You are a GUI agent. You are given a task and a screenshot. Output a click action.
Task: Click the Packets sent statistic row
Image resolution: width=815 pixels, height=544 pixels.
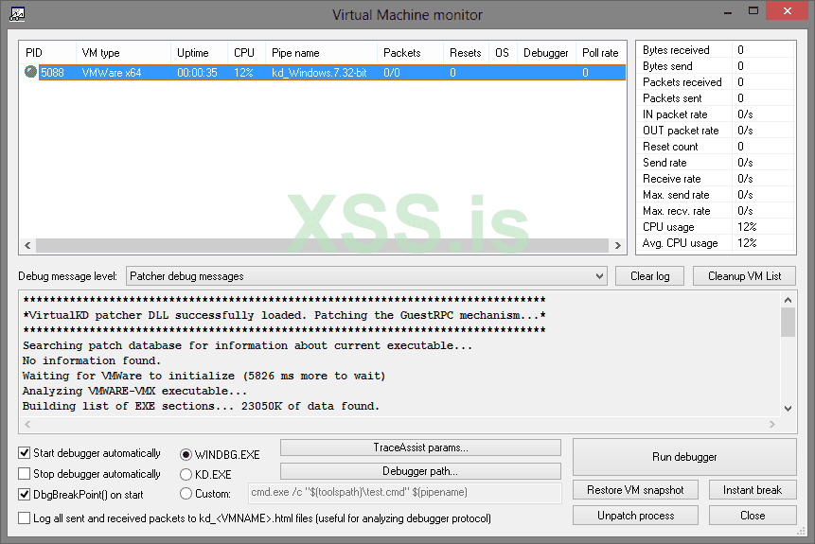point(716,98)
